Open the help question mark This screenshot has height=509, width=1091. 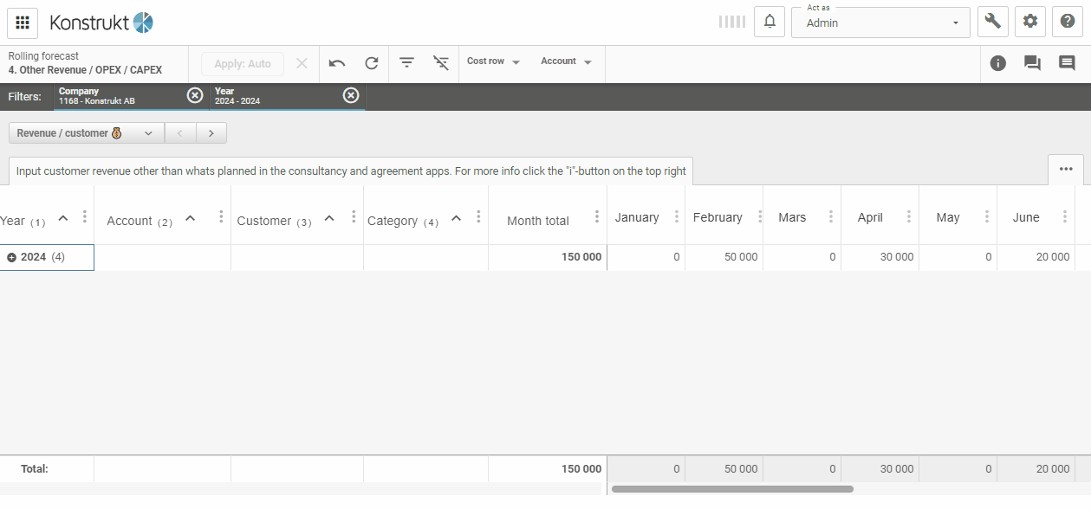[1068, 23]
